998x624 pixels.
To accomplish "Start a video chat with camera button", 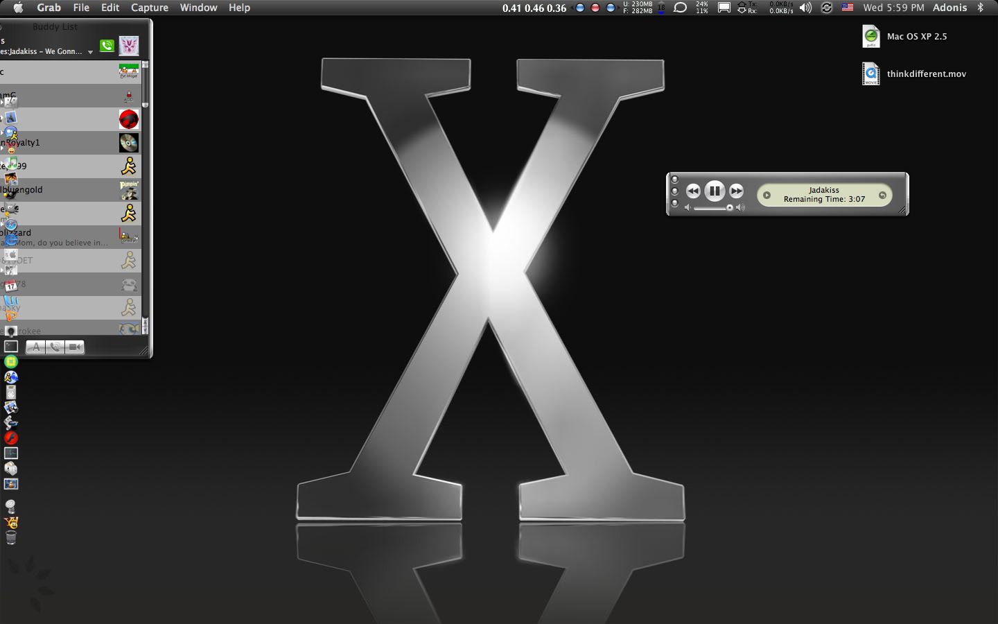I will pyautogui.click(x=75, y=347).
